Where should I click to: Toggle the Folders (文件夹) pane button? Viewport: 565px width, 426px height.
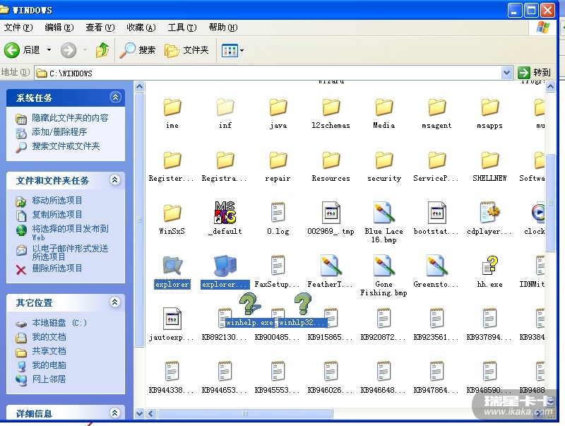coord(186,50)
